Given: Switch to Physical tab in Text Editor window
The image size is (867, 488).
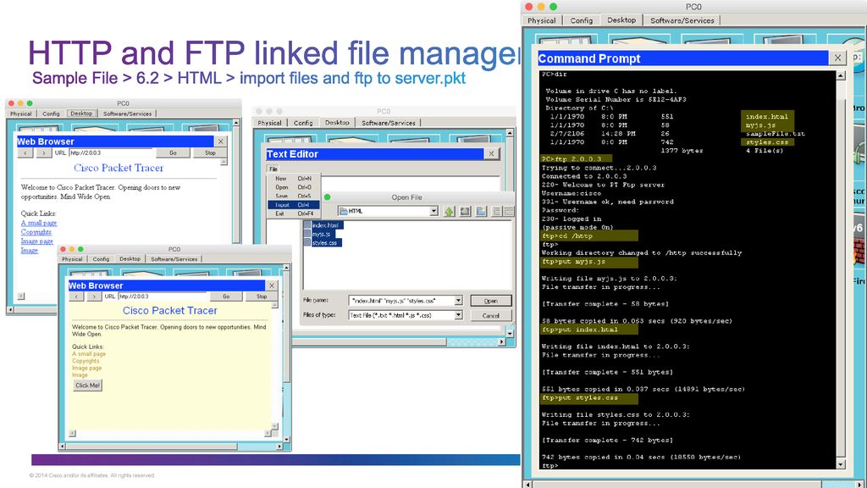Looking at the screenshot, I should [x=270, y=123].
